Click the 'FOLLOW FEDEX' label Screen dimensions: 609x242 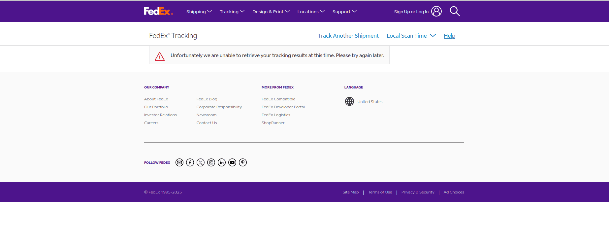pos(157,163)
